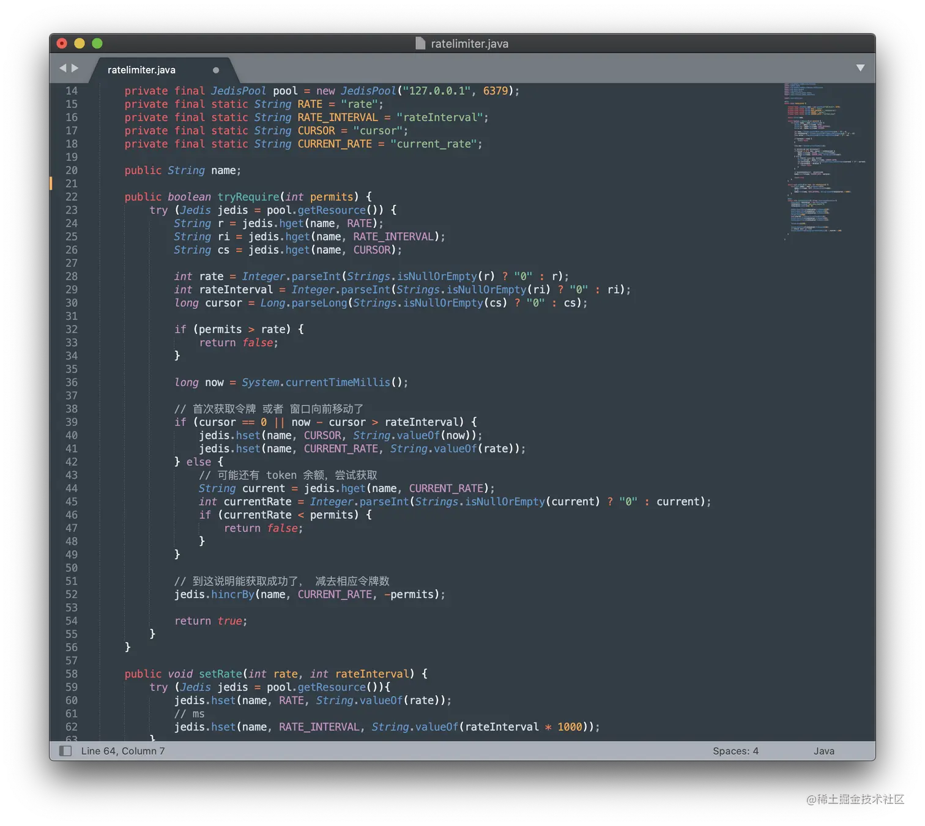Image resolution: width=925 pixels, height=826 pixels.
Task: Go forward with the right tab arrow
Action: tap(75, 68)
